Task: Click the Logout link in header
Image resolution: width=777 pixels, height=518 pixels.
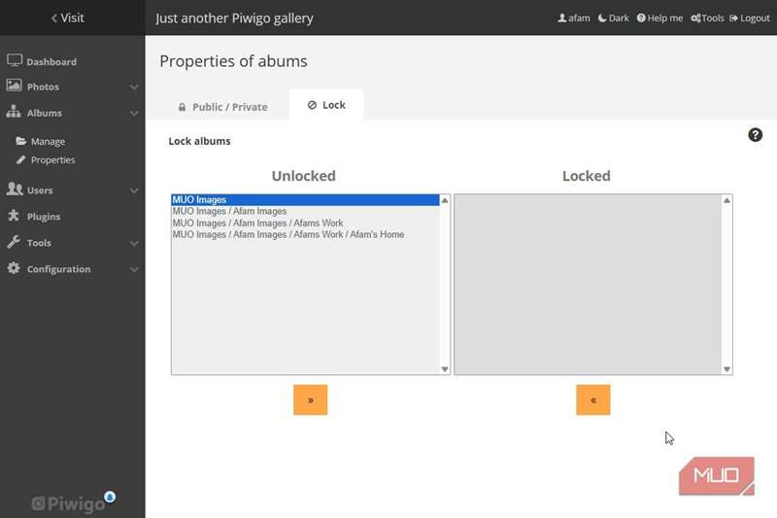Action: [749, 18]
